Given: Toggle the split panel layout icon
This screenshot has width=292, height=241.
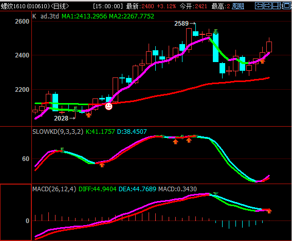Looking at the screenshot, I should tap(277, 6).
